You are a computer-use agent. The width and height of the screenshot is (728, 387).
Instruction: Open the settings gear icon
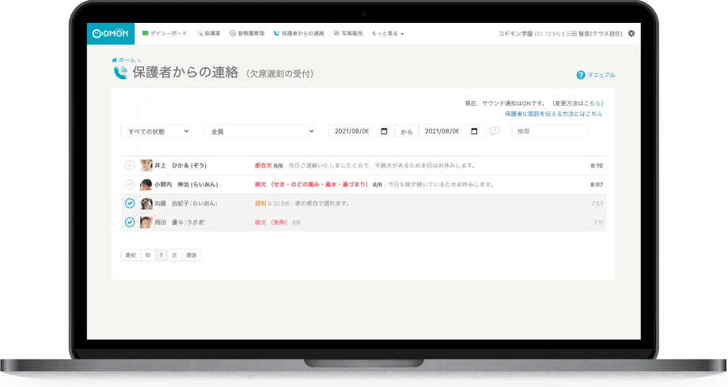pyautogui.click(x=631, y=33)
